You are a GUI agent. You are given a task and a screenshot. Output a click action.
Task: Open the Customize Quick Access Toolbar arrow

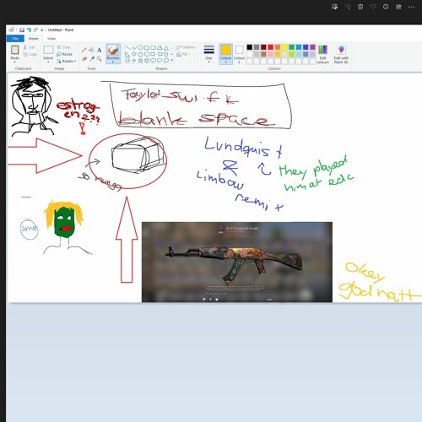click(41, 30)
